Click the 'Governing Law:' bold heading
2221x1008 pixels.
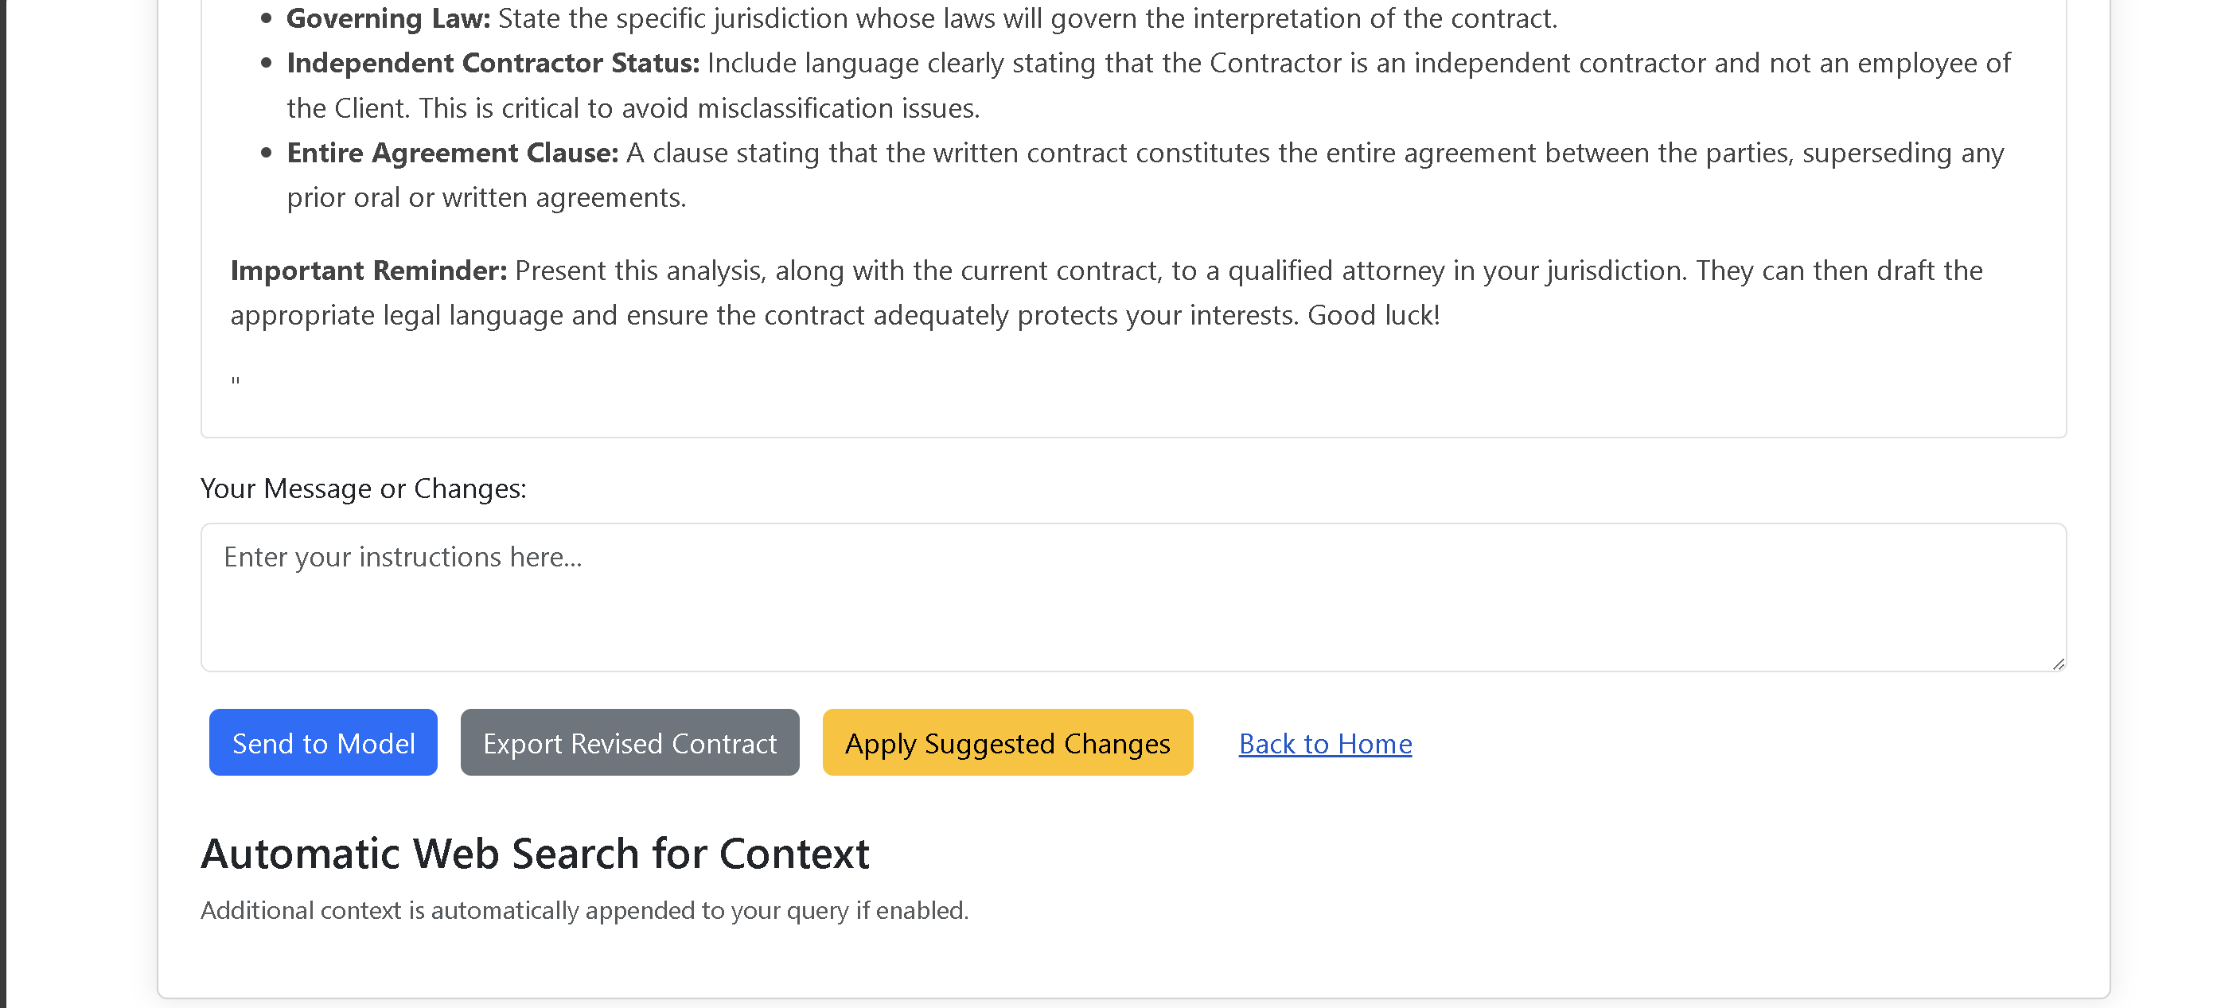coord(388,18)
